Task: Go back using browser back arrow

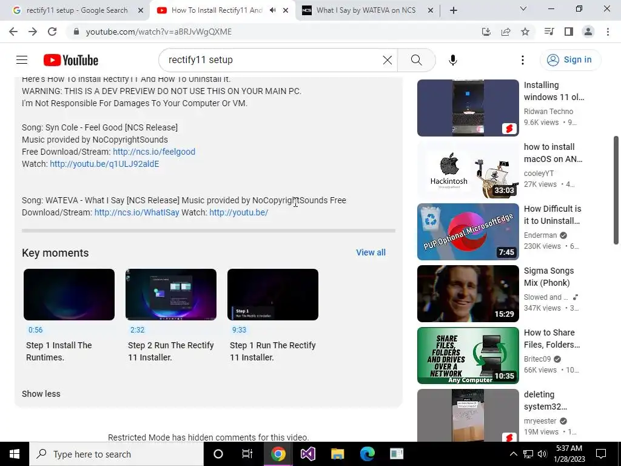Action: (13, 32)
